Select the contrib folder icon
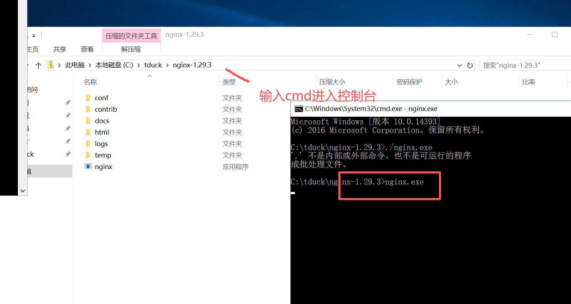Screen dimensions: 571x304 click(x=88, y=109)
